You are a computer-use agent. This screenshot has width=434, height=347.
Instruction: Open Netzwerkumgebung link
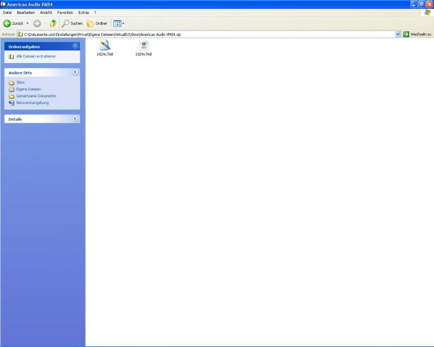pyautogui.click(x=32, y=103)
